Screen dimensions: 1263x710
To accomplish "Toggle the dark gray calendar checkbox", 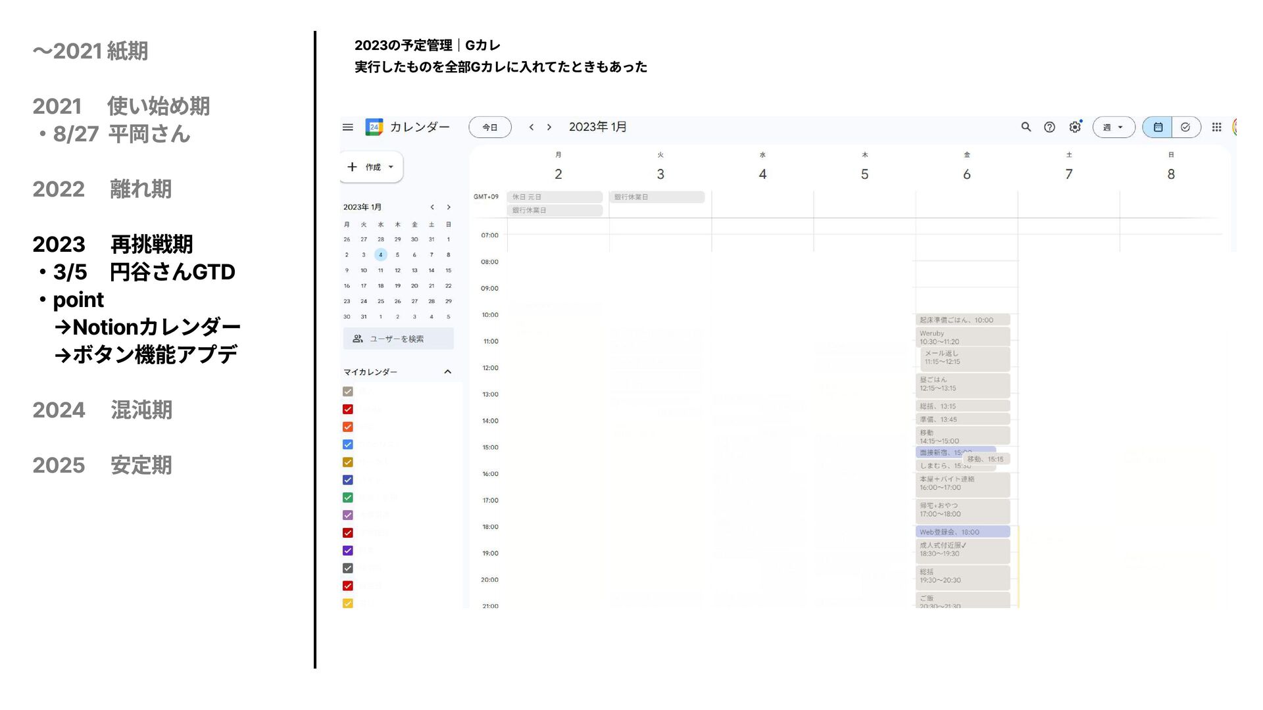I will pyautogui.click(x=348, y=568).
